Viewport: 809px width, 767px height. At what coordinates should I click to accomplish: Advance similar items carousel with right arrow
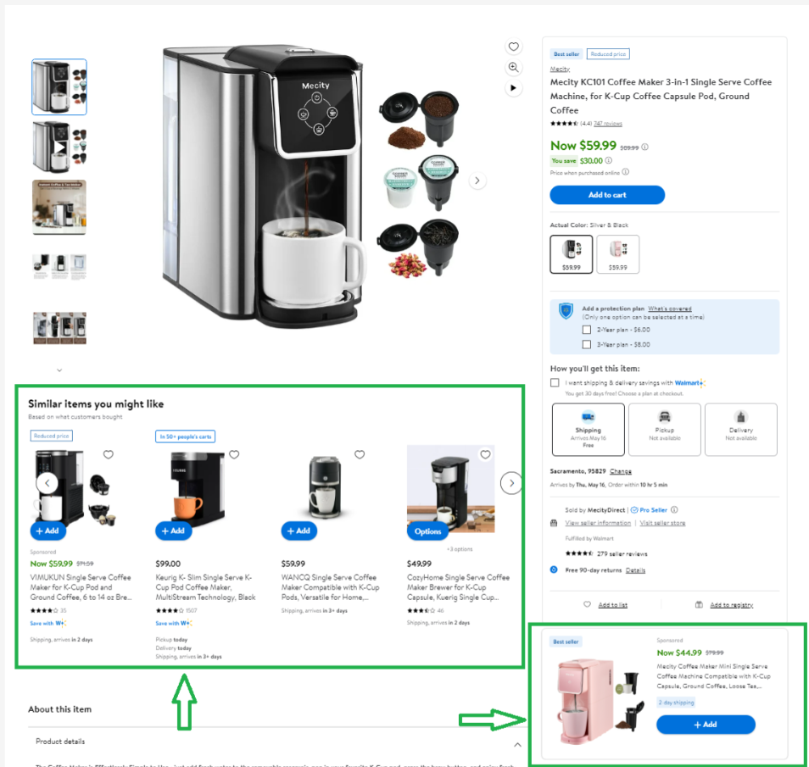pos(511,483)
